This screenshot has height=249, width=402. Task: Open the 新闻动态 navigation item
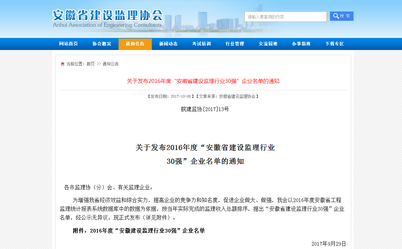tap(168, 44)
